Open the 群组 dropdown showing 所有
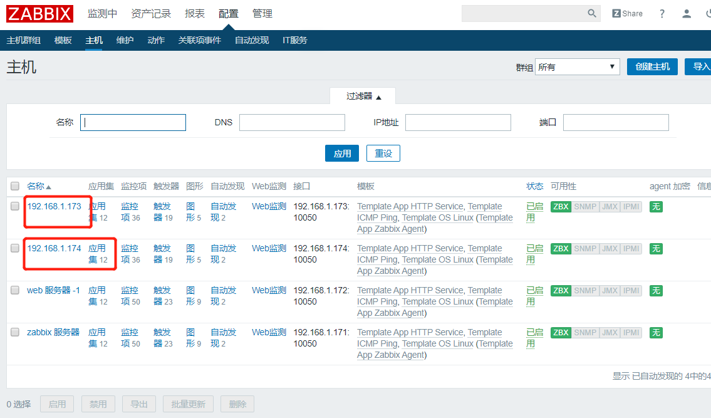The width and height of the screenshot is (711, 418). 577,66
